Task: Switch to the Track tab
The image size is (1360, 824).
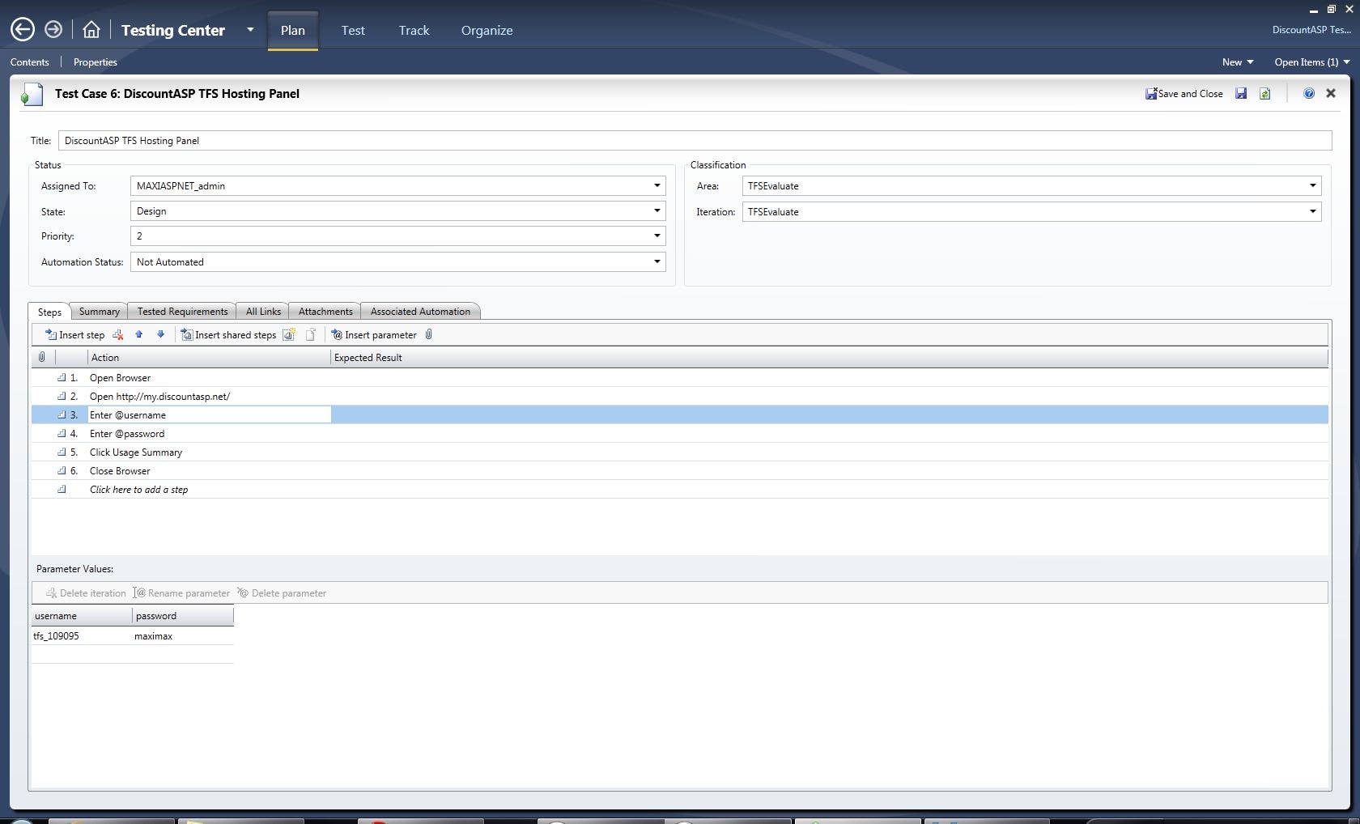Action: pos(414,30)
